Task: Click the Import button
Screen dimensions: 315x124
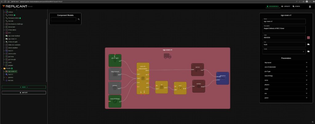Action: pos(24,92)
